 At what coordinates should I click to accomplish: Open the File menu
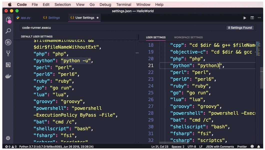point(35,4)
